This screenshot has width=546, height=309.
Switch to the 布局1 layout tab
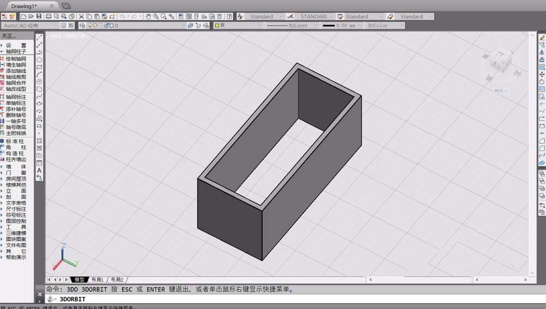(x=98, y=280)
